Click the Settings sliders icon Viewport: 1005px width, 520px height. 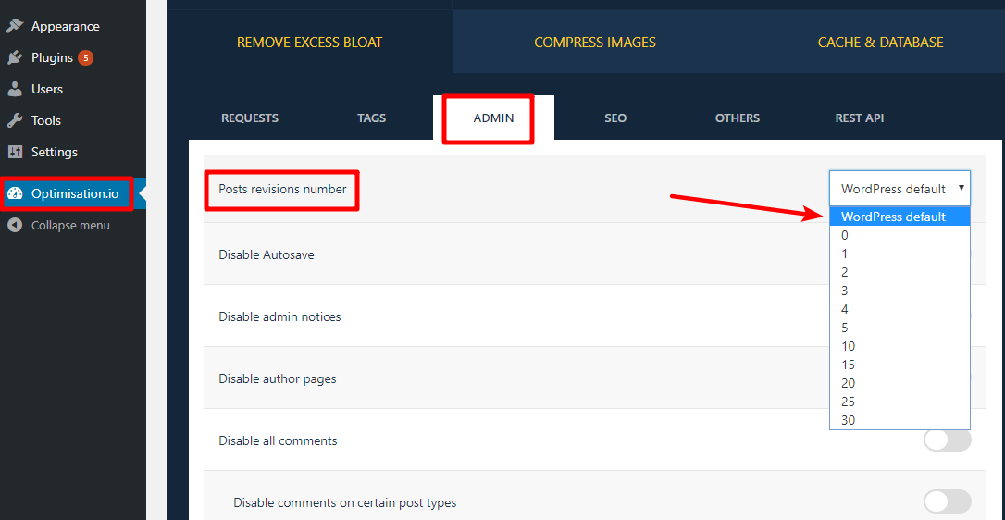click(15, 152)
